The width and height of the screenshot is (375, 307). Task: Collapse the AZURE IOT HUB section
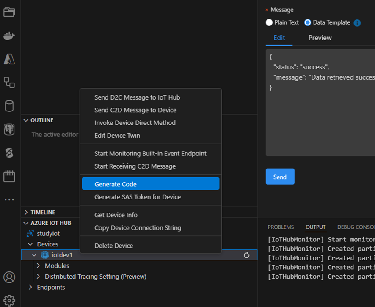pyautogui.click(x=26, y=223)
